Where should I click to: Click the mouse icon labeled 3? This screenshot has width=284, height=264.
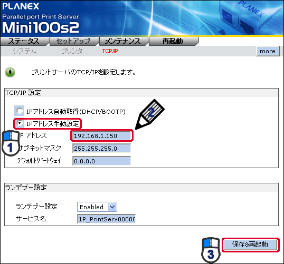pyautogui.click(x=211, y=250)
